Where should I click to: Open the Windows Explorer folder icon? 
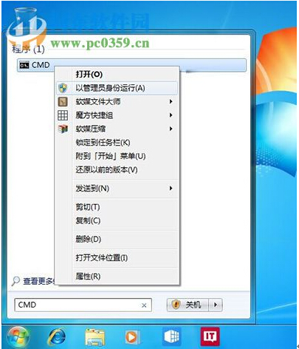[x=95, y=337]
